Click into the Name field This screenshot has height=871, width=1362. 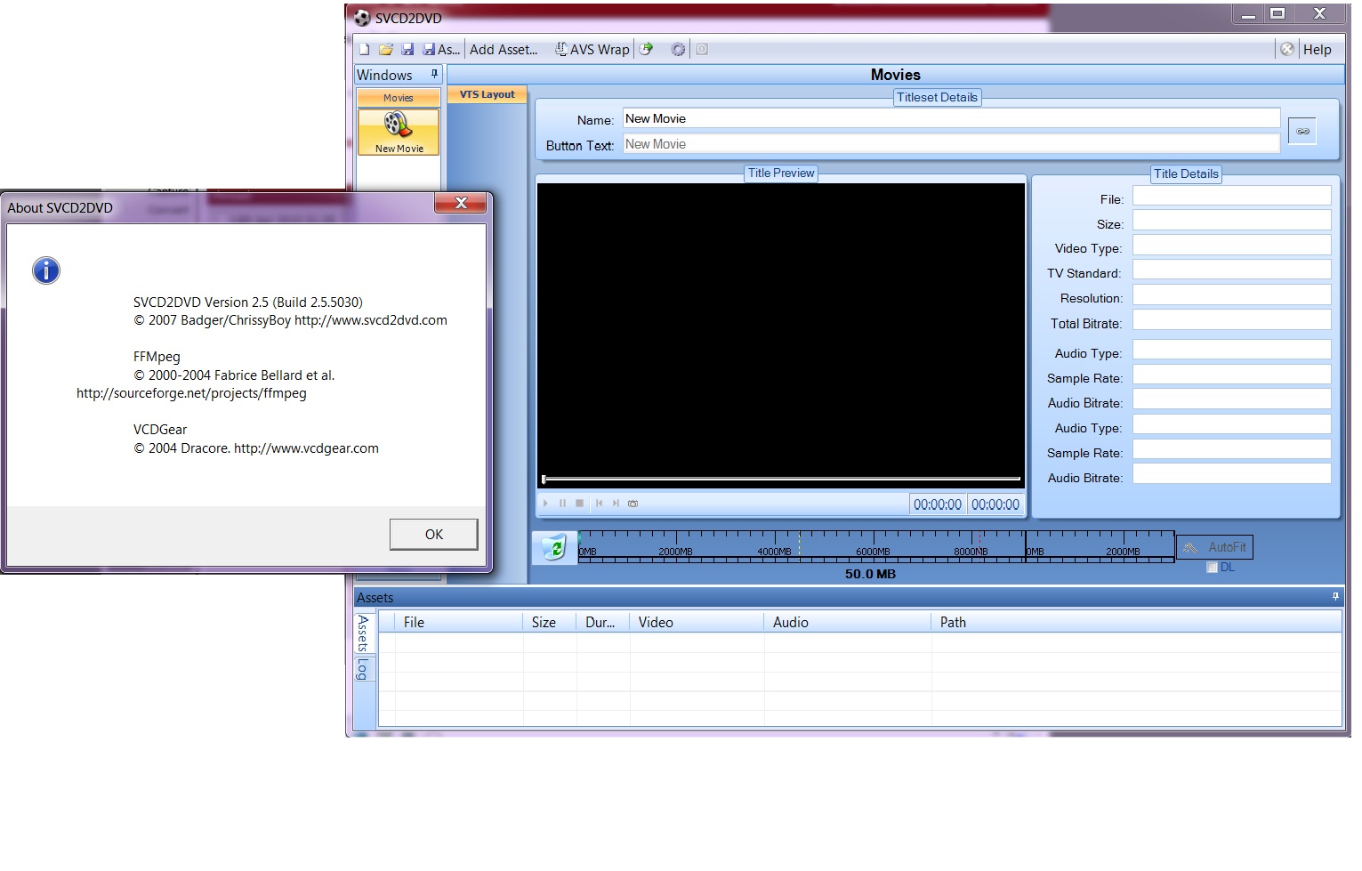(x=951, y=118)
